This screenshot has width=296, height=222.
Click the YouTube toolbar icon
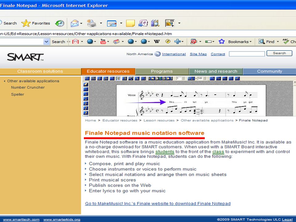pyautogui.click(x=103, y=41)
